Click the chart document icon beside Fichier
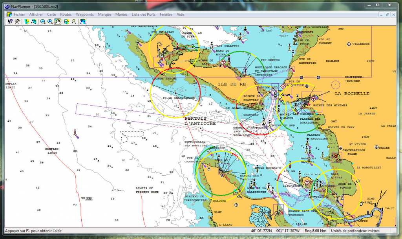This screenshot has height=239, width=402. (9, 14)
